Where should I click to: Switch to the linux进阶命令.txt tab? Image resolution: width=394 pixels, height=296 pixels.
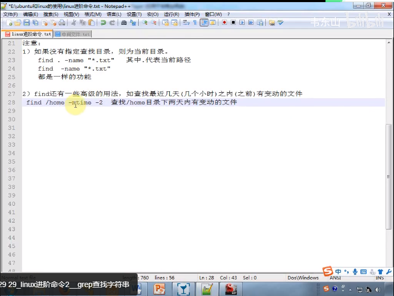coord(28,34)
